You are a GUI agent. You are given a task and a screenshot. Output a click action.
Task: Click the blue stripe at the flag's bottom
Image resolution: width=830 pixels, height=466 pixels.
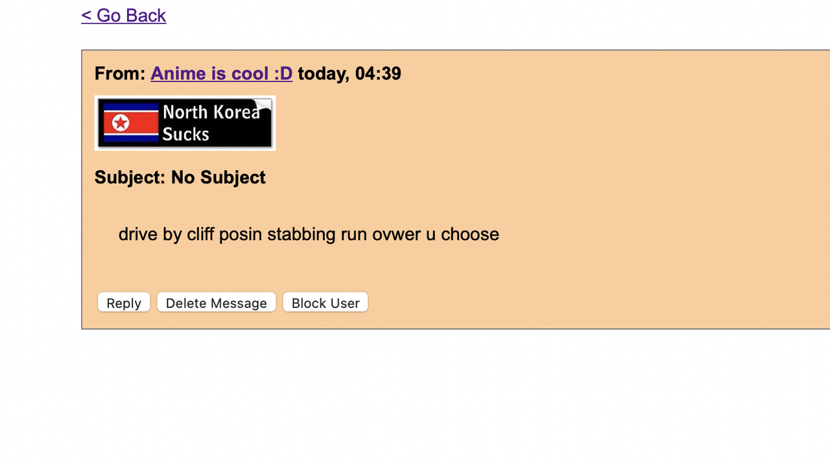130,139
